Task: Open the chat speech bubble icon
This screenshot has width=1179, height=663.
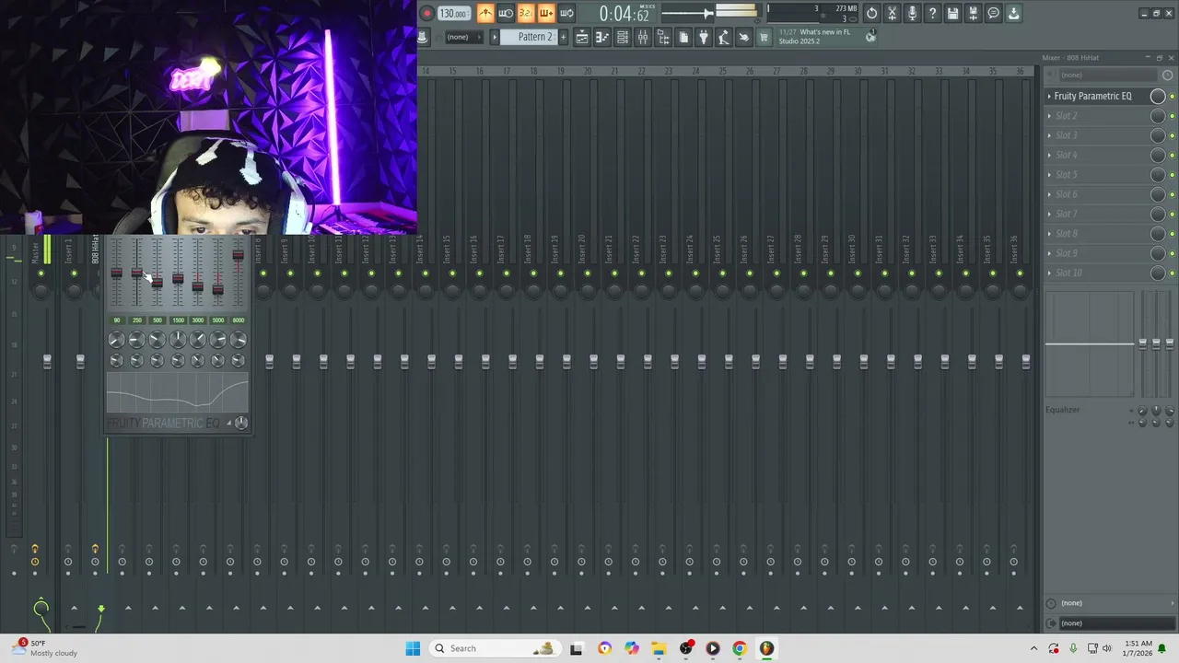Action: [x=993, y=13]
